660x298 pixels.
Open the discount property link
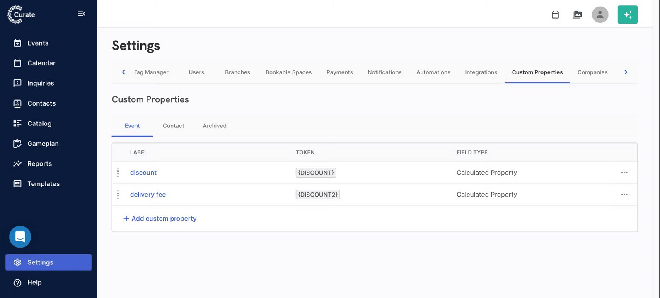pyautogui.click(x=143, y=173)
